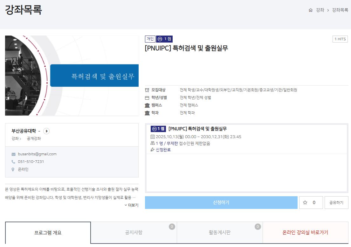Click the course banner thumbnail image
This screenshot has width=351, height=247.
tap(72, 76)
